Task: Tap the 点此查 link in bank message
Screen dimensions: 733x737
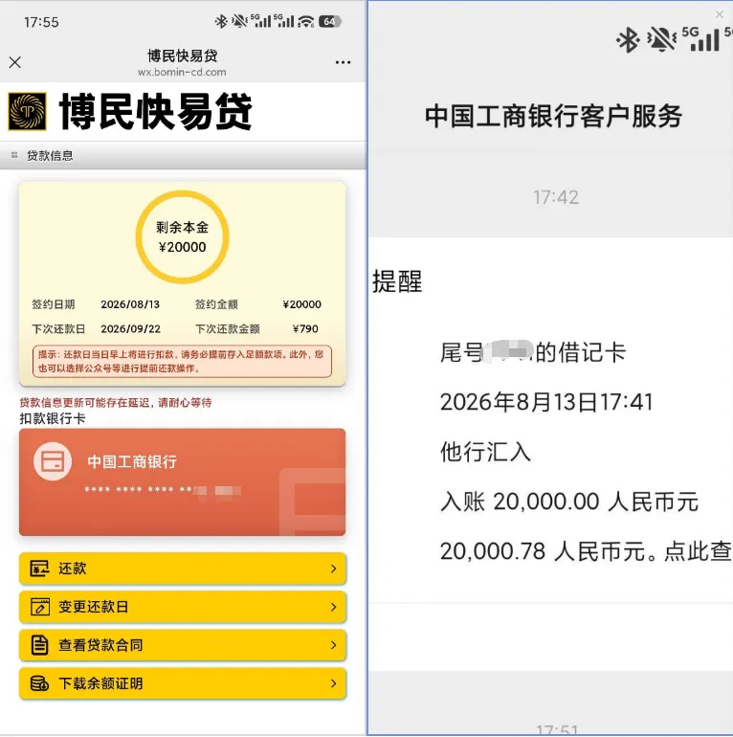Action: pos(698,551)
